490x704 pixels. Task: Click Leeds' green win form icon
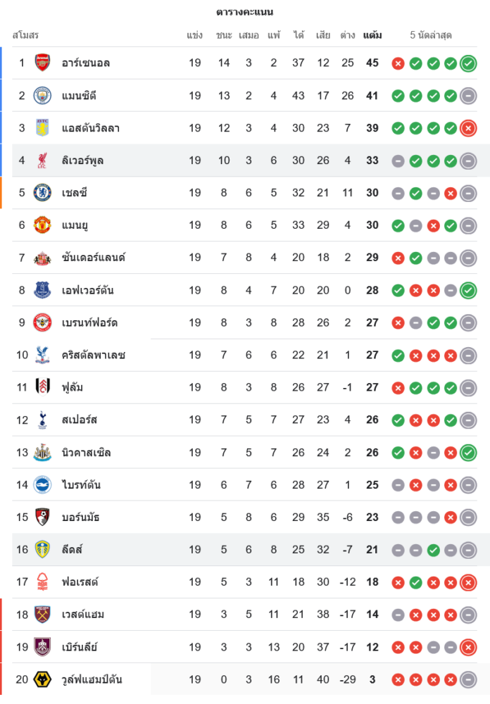click(x=433, y=550)
